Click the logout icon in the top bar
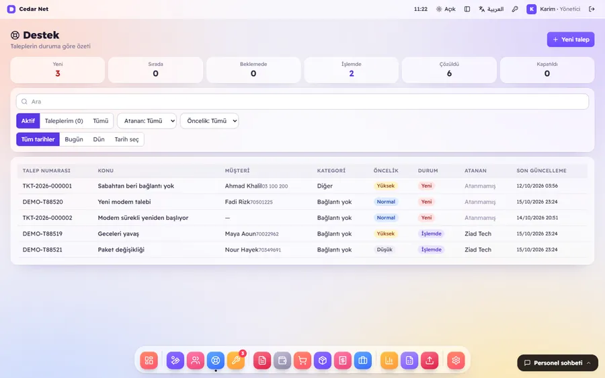Viewport: 605px width, 378px height. (x=592, y=9)
